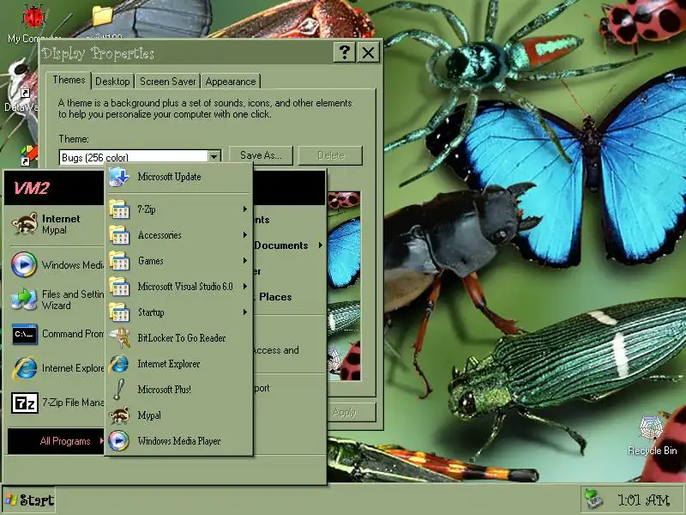Click the All Programs label

point(65,441)
